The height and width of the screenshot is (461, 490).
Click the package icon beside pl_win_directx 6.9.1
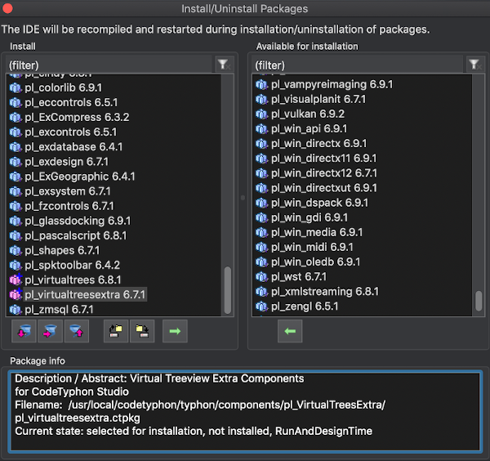tap(261, 144)
